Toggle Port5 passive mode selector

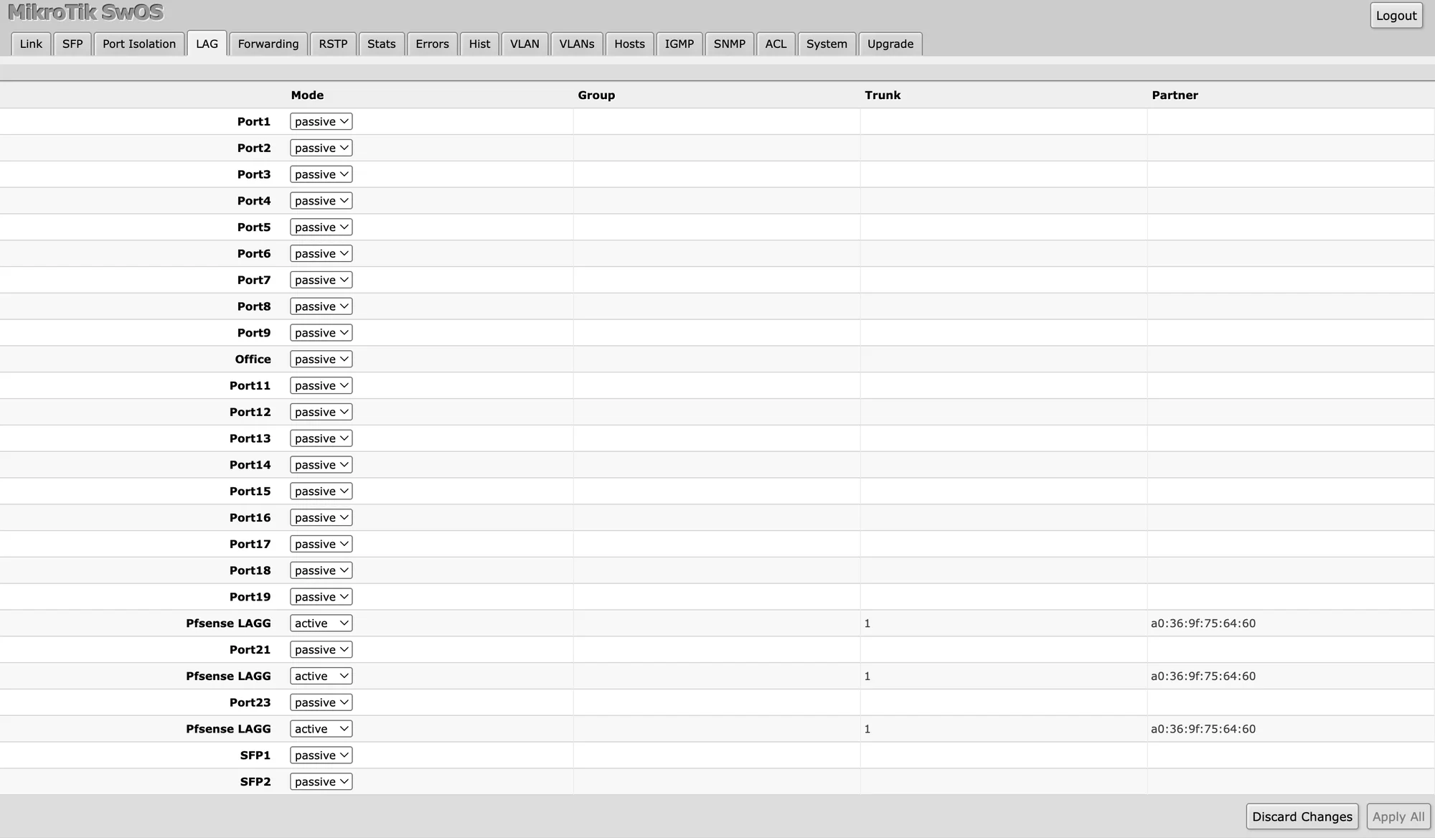click(319, 227)
